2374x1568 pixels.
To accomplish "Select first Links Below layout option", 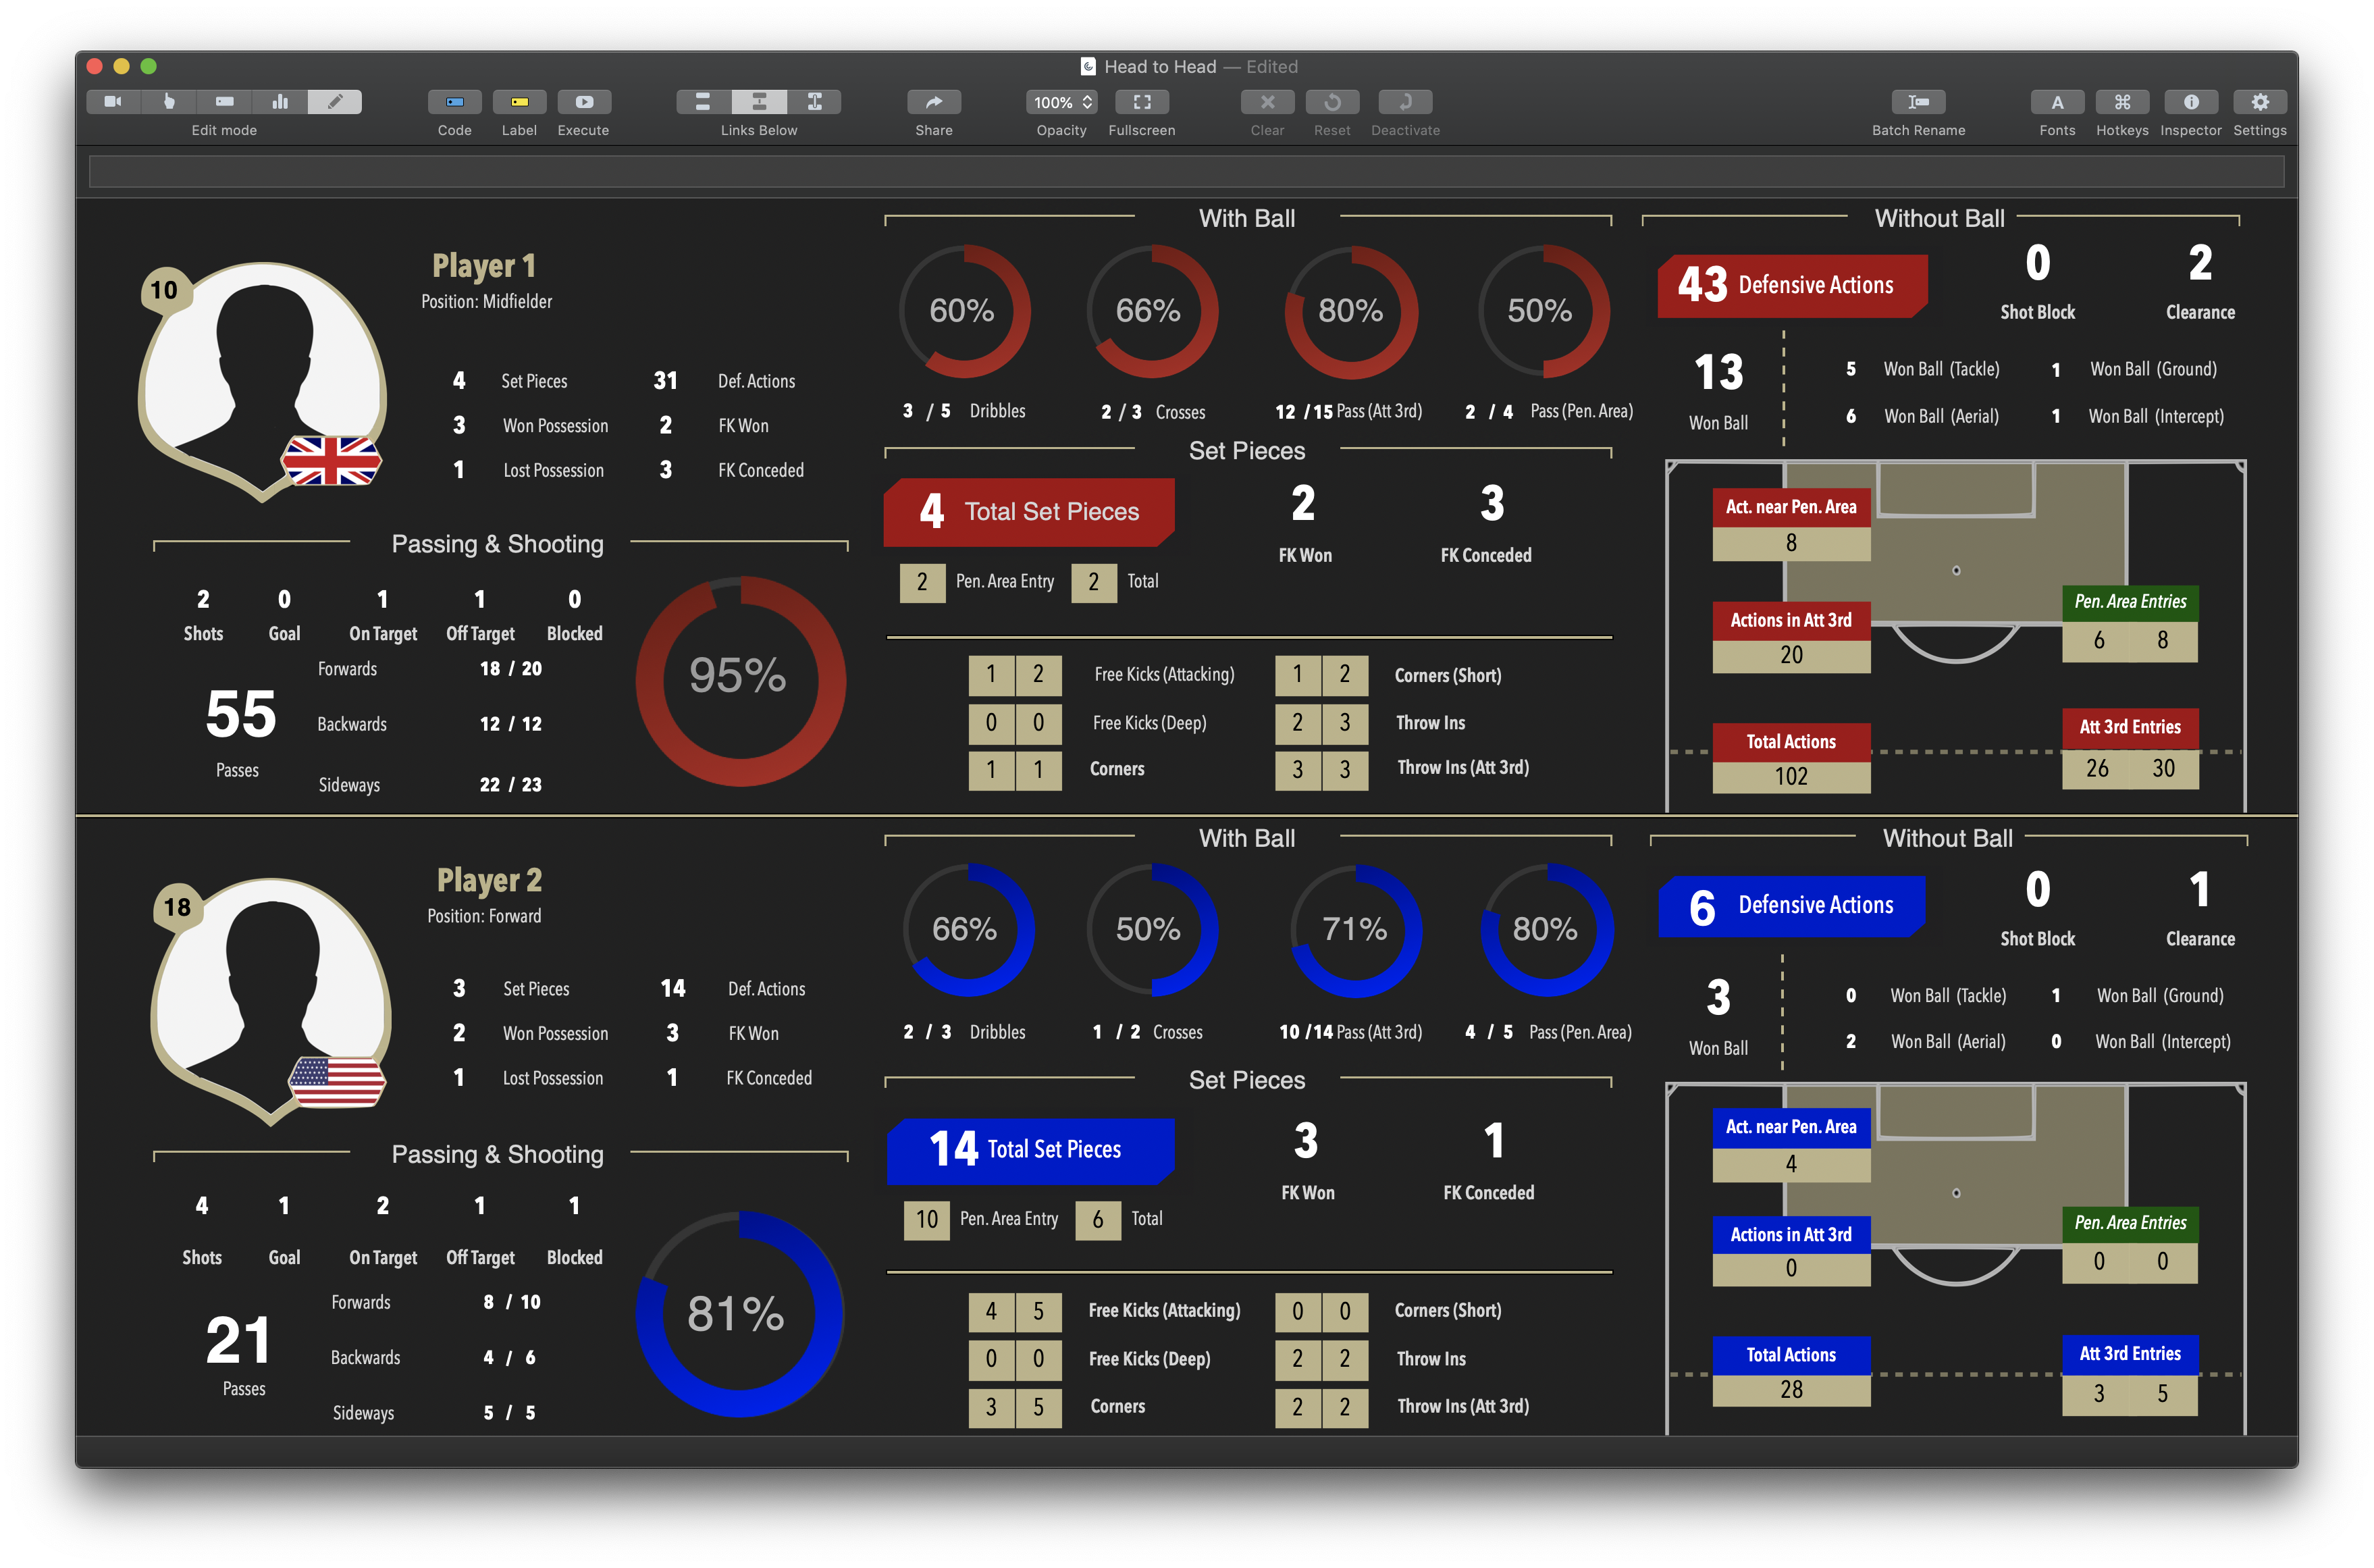I will (703, 102).
